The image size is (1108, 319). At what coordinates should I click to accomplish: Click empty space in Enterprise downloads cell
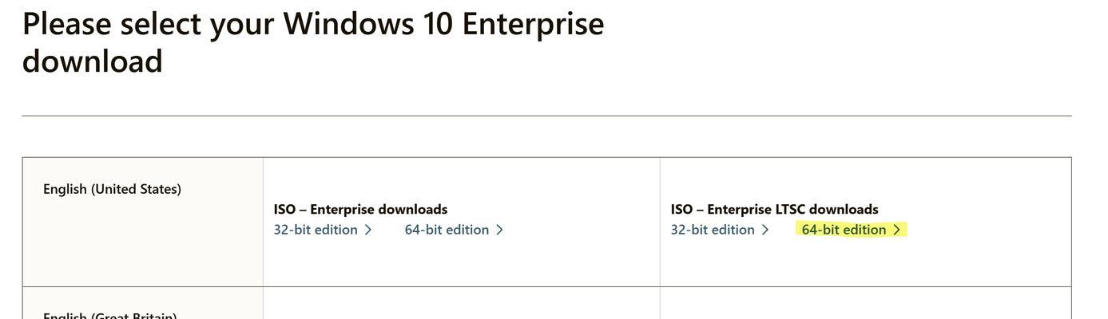461,263
